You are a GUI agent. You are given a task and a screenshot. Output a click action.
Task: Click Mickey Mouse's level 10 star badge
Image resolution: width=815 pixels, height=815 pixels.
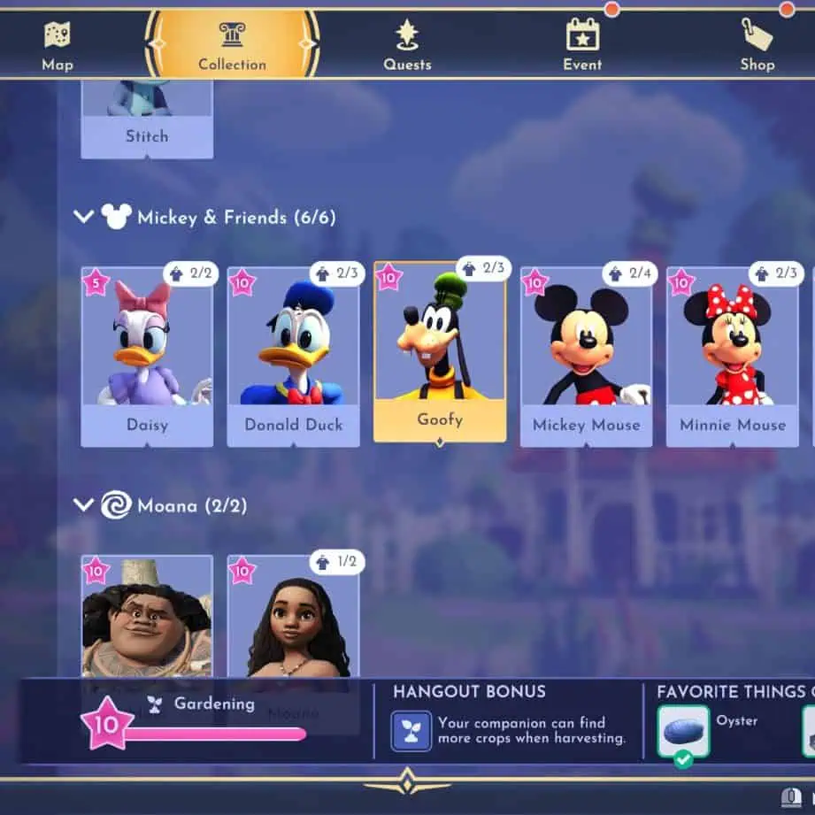(534, 283)
